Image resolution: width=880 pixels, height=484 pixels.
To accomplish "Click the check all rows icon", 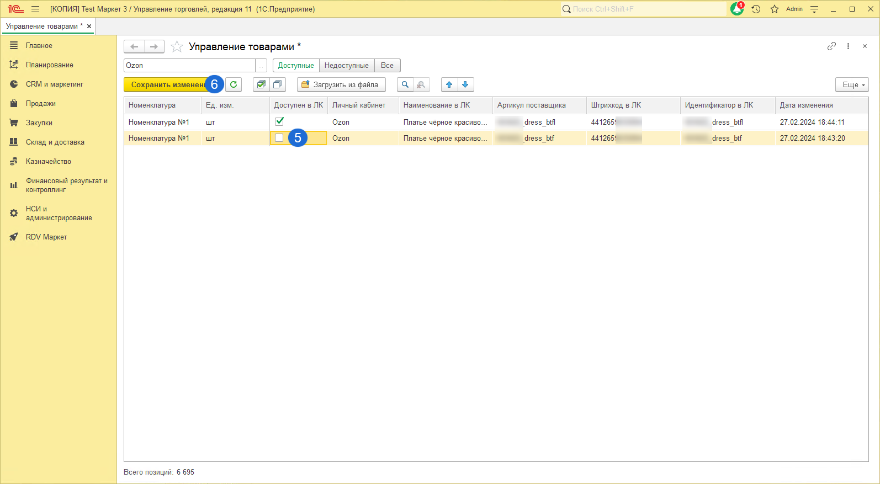I will coord(261,84).
